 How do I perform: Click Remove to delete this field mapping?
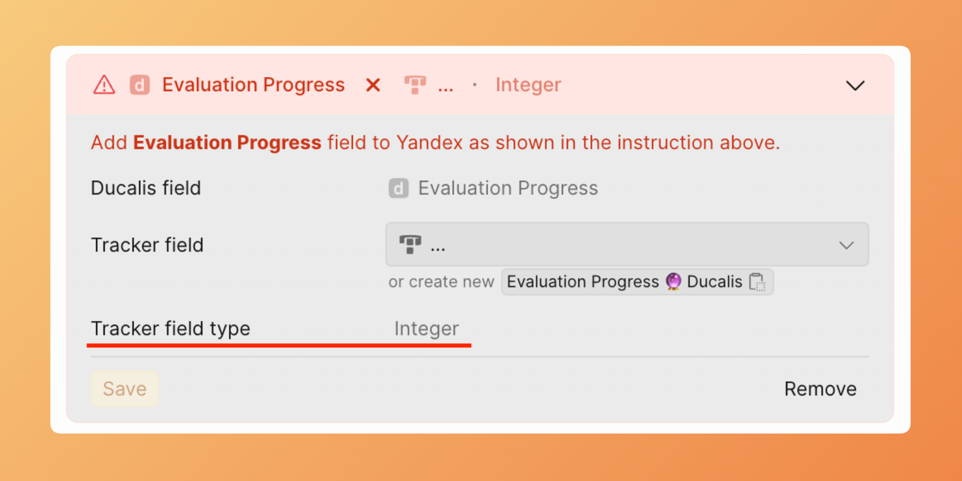820,389
